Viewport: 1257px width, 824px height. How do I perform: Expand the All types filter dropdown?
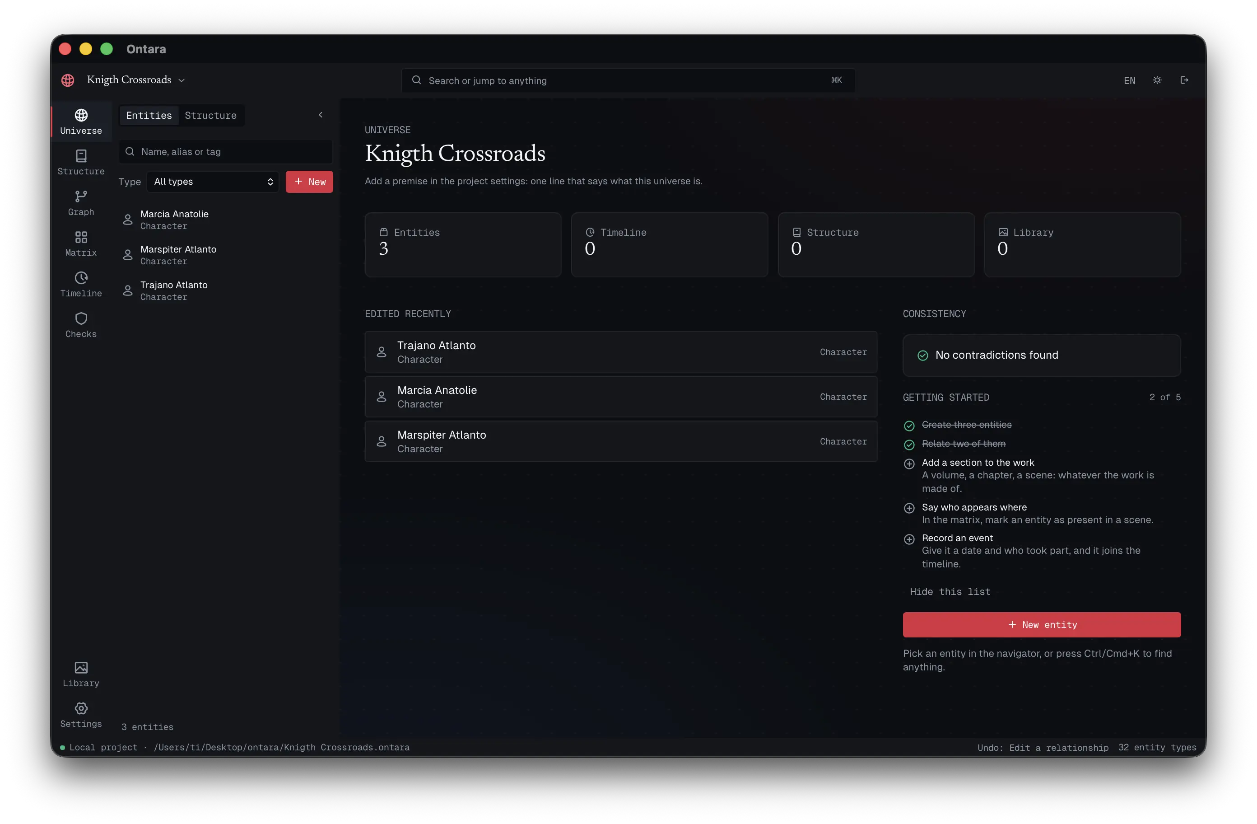213,182
